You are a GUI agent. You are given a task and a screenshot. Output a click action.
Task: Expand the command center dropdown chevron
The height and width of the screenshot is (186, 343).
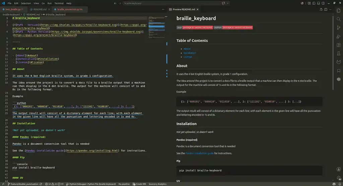pos(228,3)
